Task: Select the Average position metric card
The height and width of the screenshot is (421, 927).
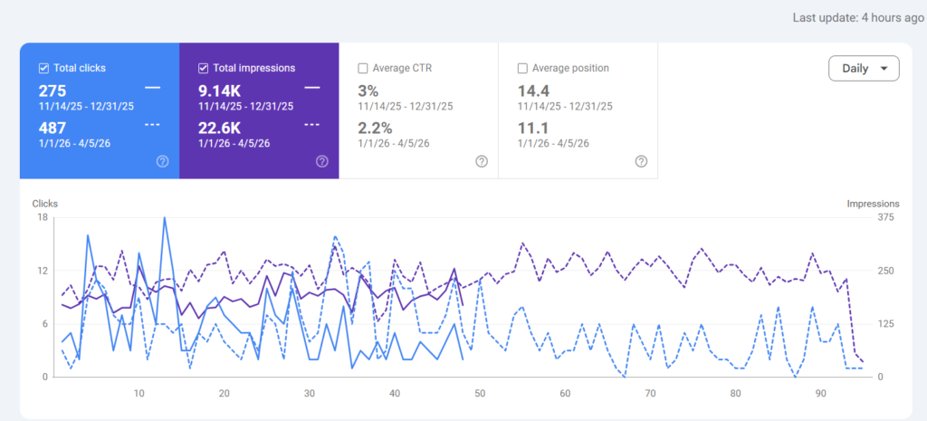Action: point(578,110)
